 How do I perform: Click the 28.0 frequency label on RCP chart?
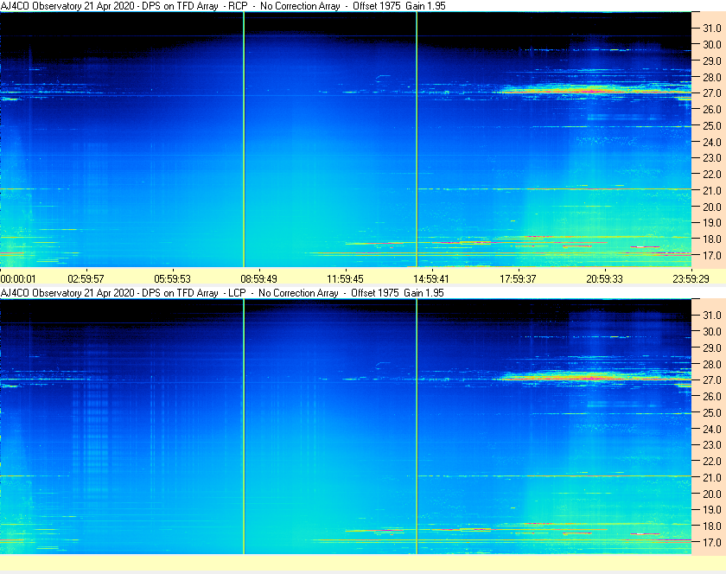click(712, 77)
